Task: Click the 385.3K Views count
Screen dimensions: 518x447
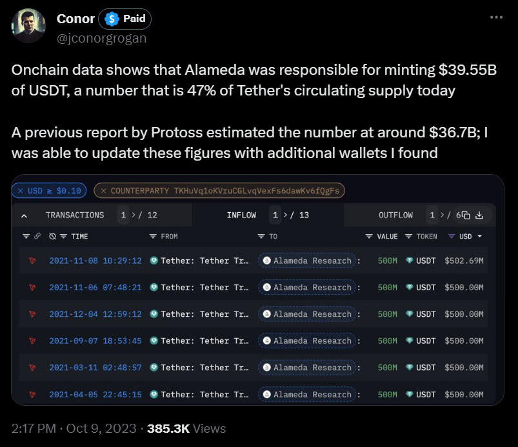Action: point(186,428)
